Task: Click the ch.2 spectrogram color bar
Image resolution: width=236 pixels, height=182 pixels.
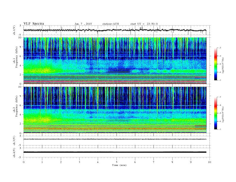Action: (x=215, y=113)
